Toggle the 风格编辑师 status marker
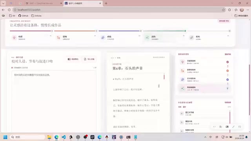Image resolution: width=251 pixels, height=141 pixels. pos(227,88)
